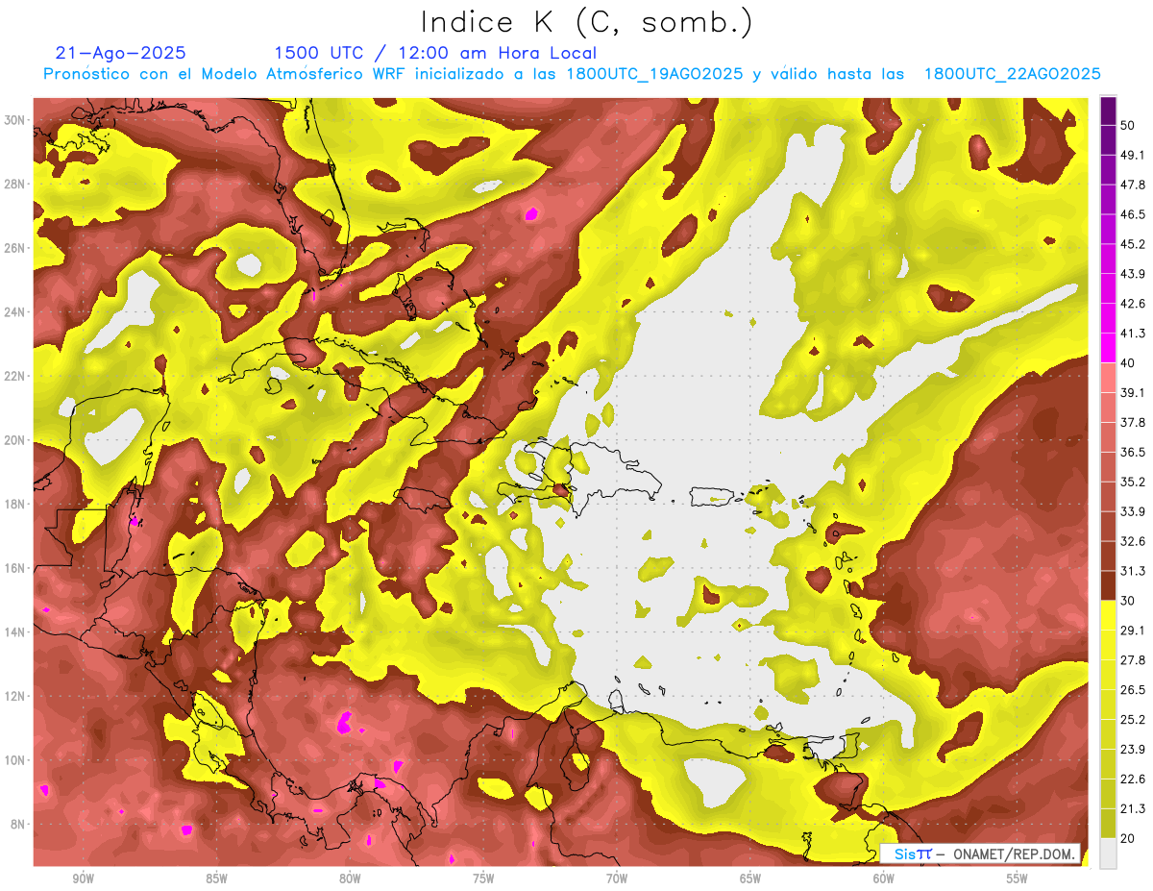Image resolution: width=1153 pixels, height=891 pixels.
Task: Click the "70W" longitude label
Action: [x=617, y=879]
